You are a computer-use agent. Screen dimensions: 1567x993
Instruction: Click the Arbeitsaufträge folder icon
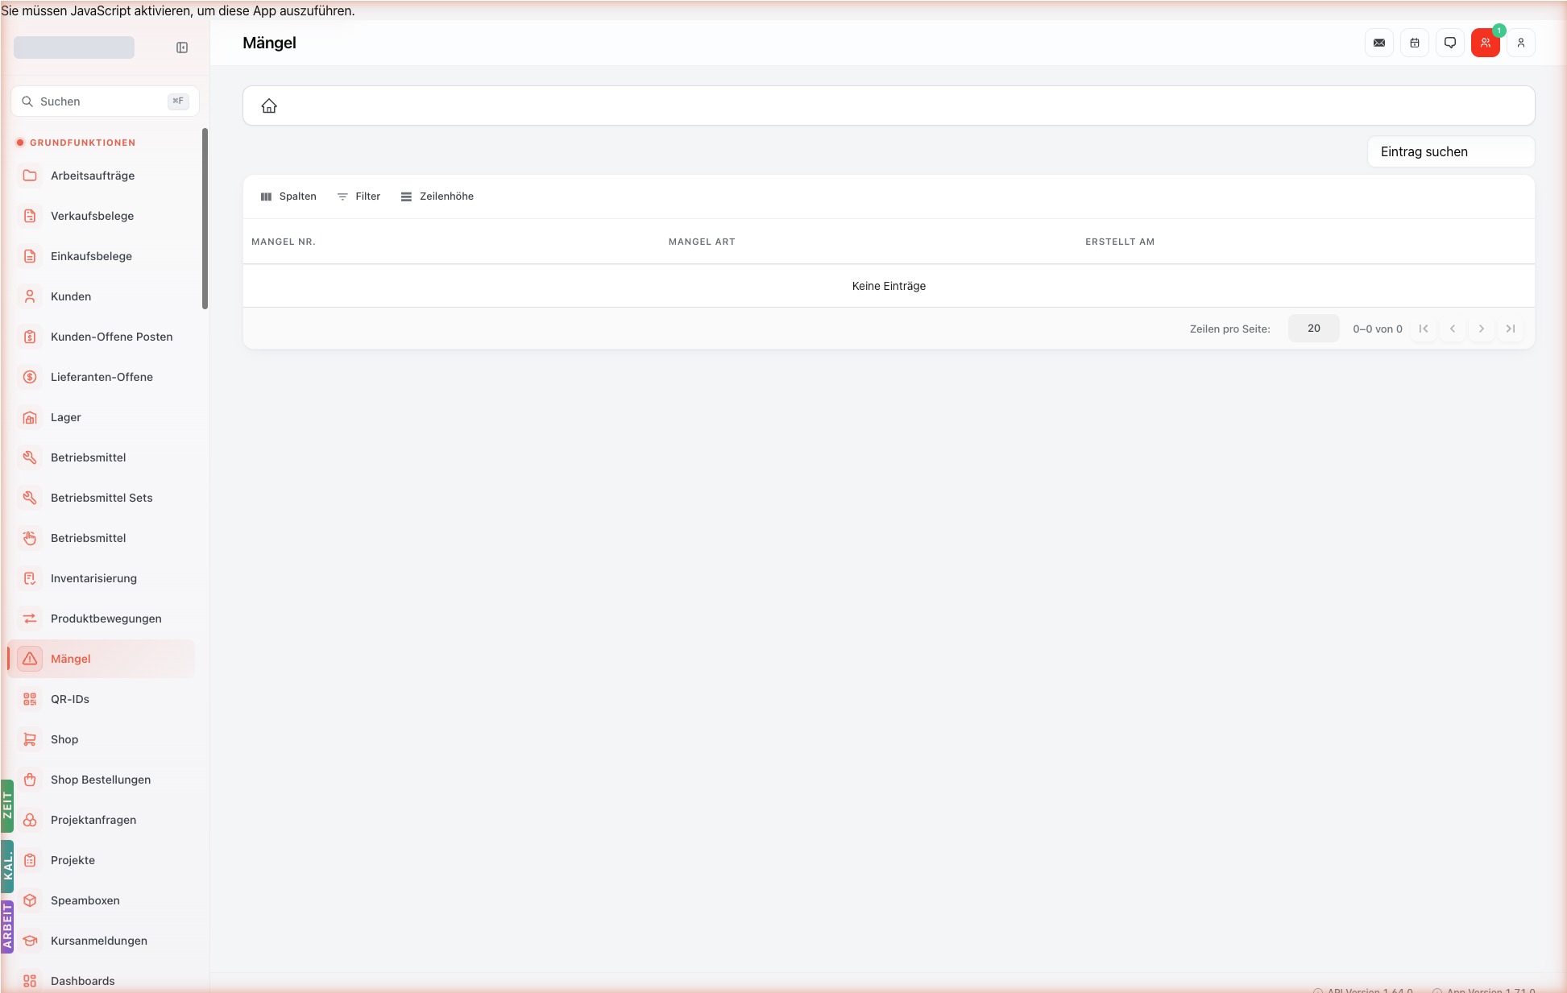30,176
